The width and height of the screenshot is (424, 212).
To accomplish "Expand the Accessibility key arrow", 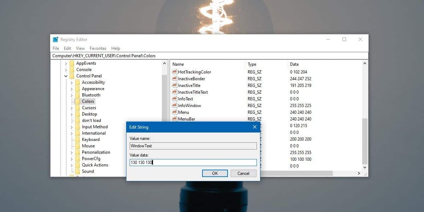I will 72,82.
